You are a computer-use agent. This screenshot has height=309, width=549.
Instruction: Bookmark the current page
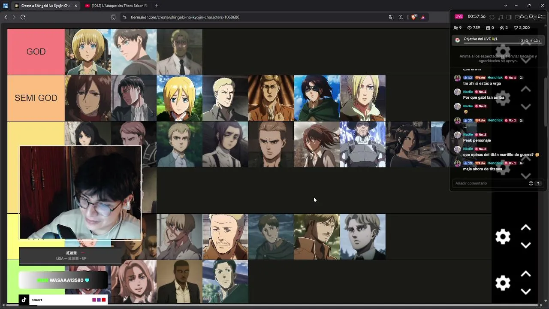coord(113,17)
